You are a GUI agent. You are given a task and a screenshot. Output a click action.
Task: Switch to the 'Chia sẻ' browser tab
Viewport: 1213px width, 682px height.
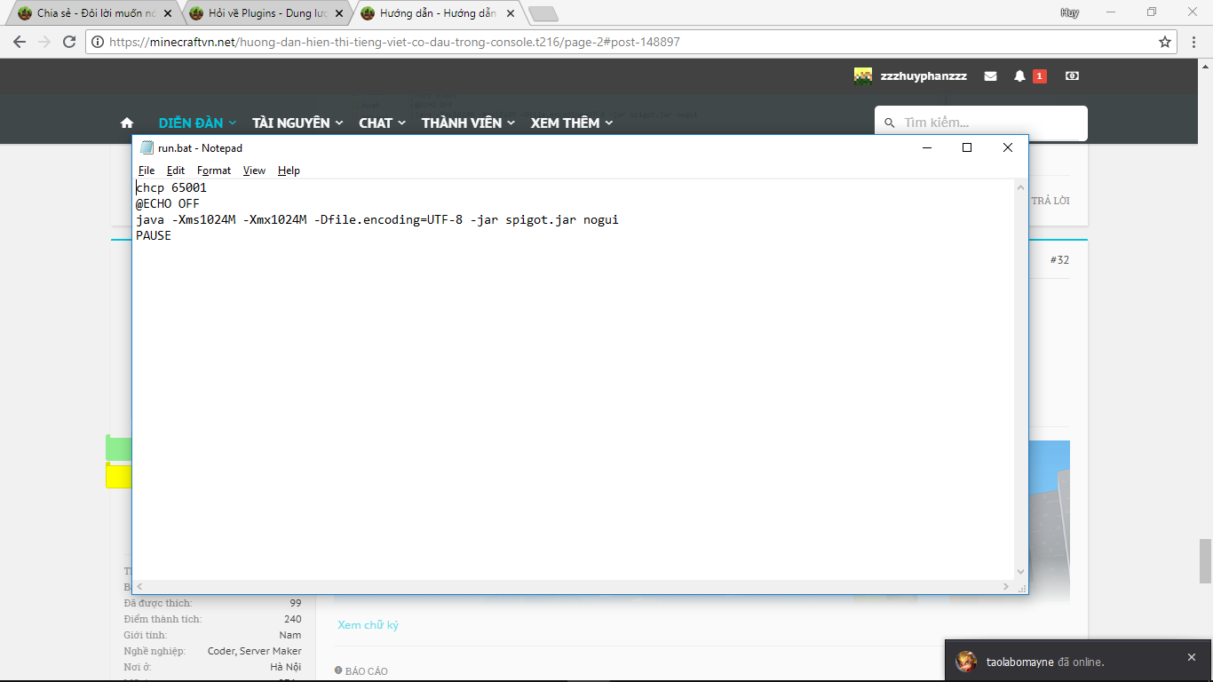pyautogui.click(x=95, y=14)
